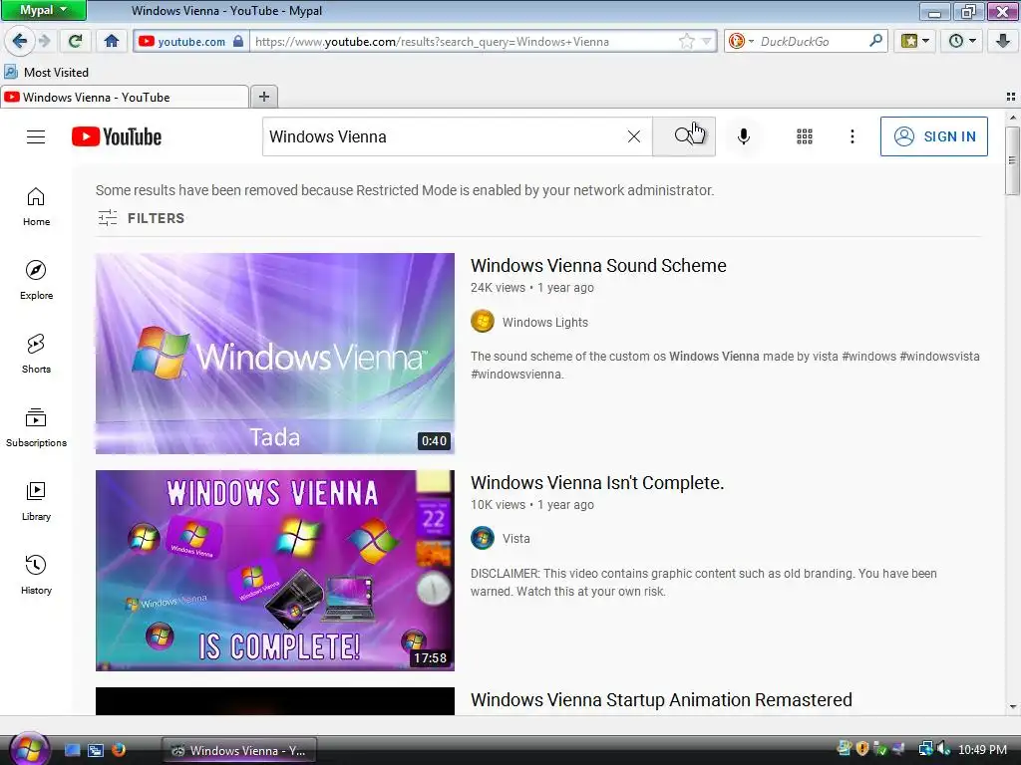Click the 10K views • 1 year ago text
1021x765 pixels.
532,505
